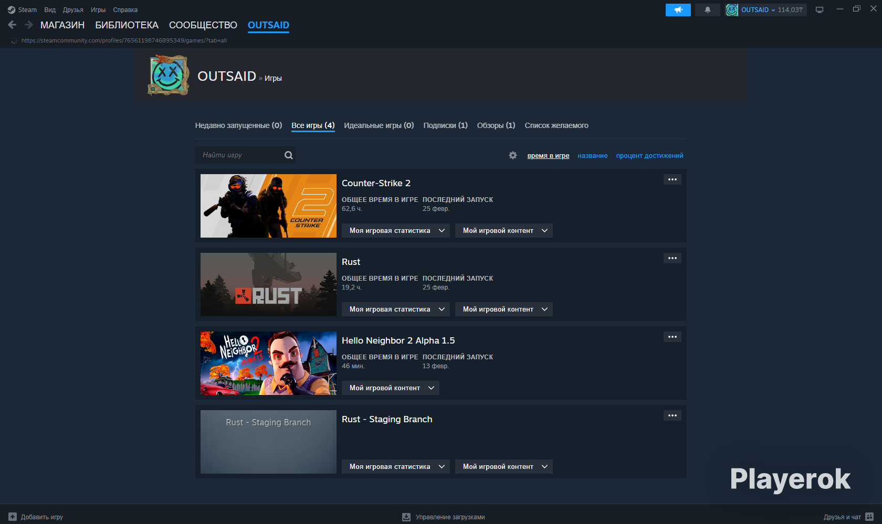Sort games by время в игре
This screenshot has height=524, width=882.
[548, 156]
